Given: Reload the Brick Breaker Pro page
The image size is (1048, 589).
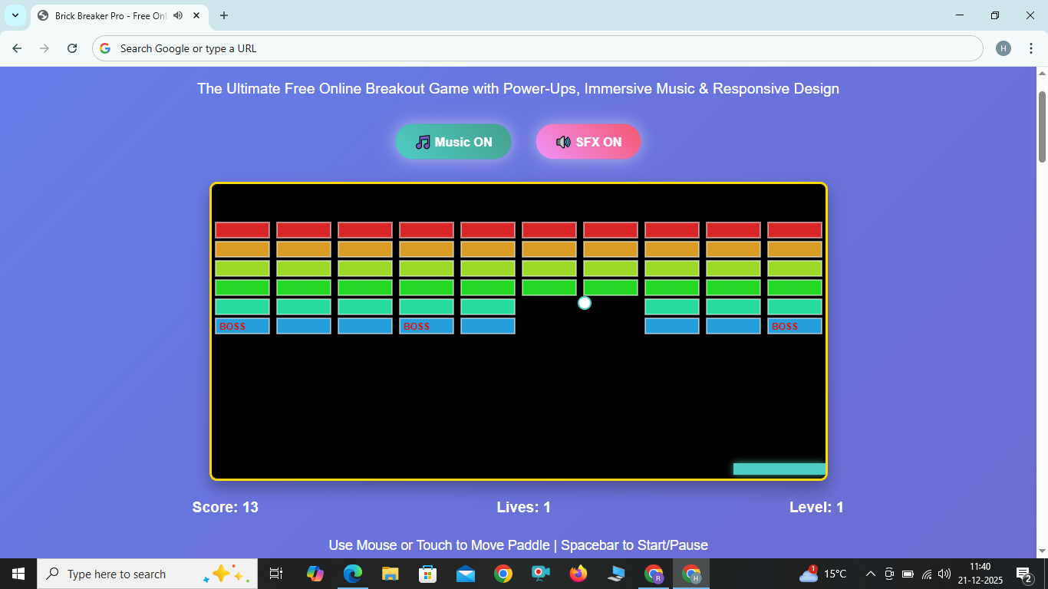Looking at the screenshot, I should pyautogui.click(x=71, y=48).
